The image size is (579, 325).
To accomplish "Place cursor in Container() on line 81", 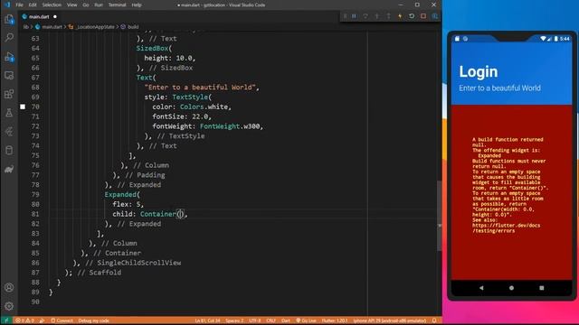I will [180, 214].
